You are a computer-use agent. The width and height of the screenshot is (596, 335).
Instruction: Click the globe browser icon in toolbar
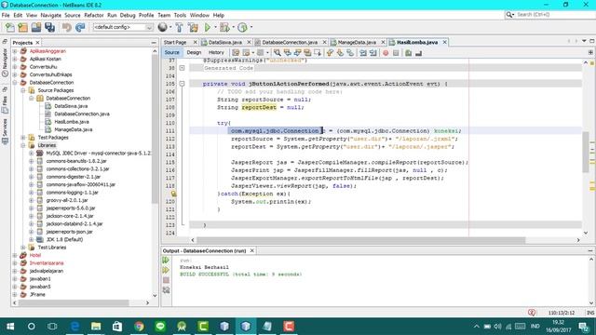click(162, 27)
